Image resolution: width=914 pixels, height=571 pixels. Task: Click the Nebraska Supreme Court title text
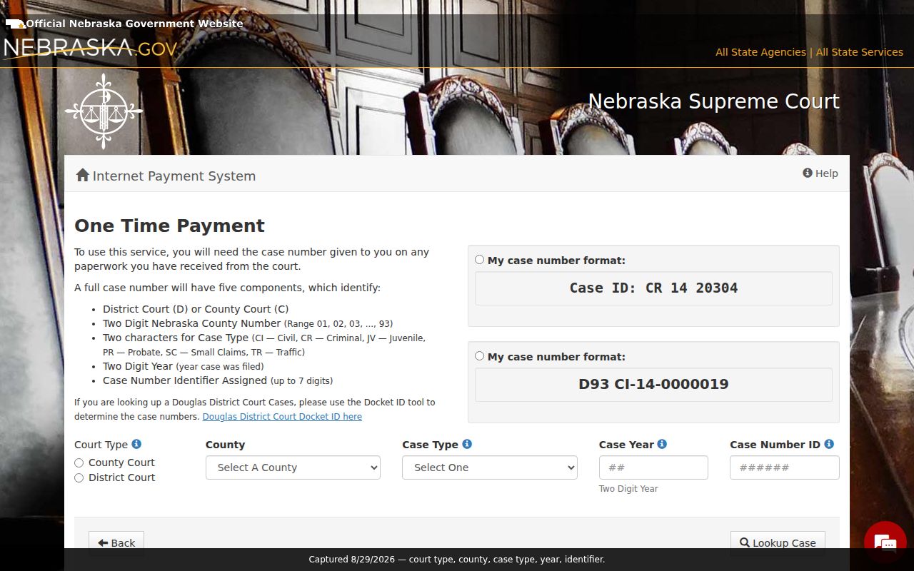[713, 101]
